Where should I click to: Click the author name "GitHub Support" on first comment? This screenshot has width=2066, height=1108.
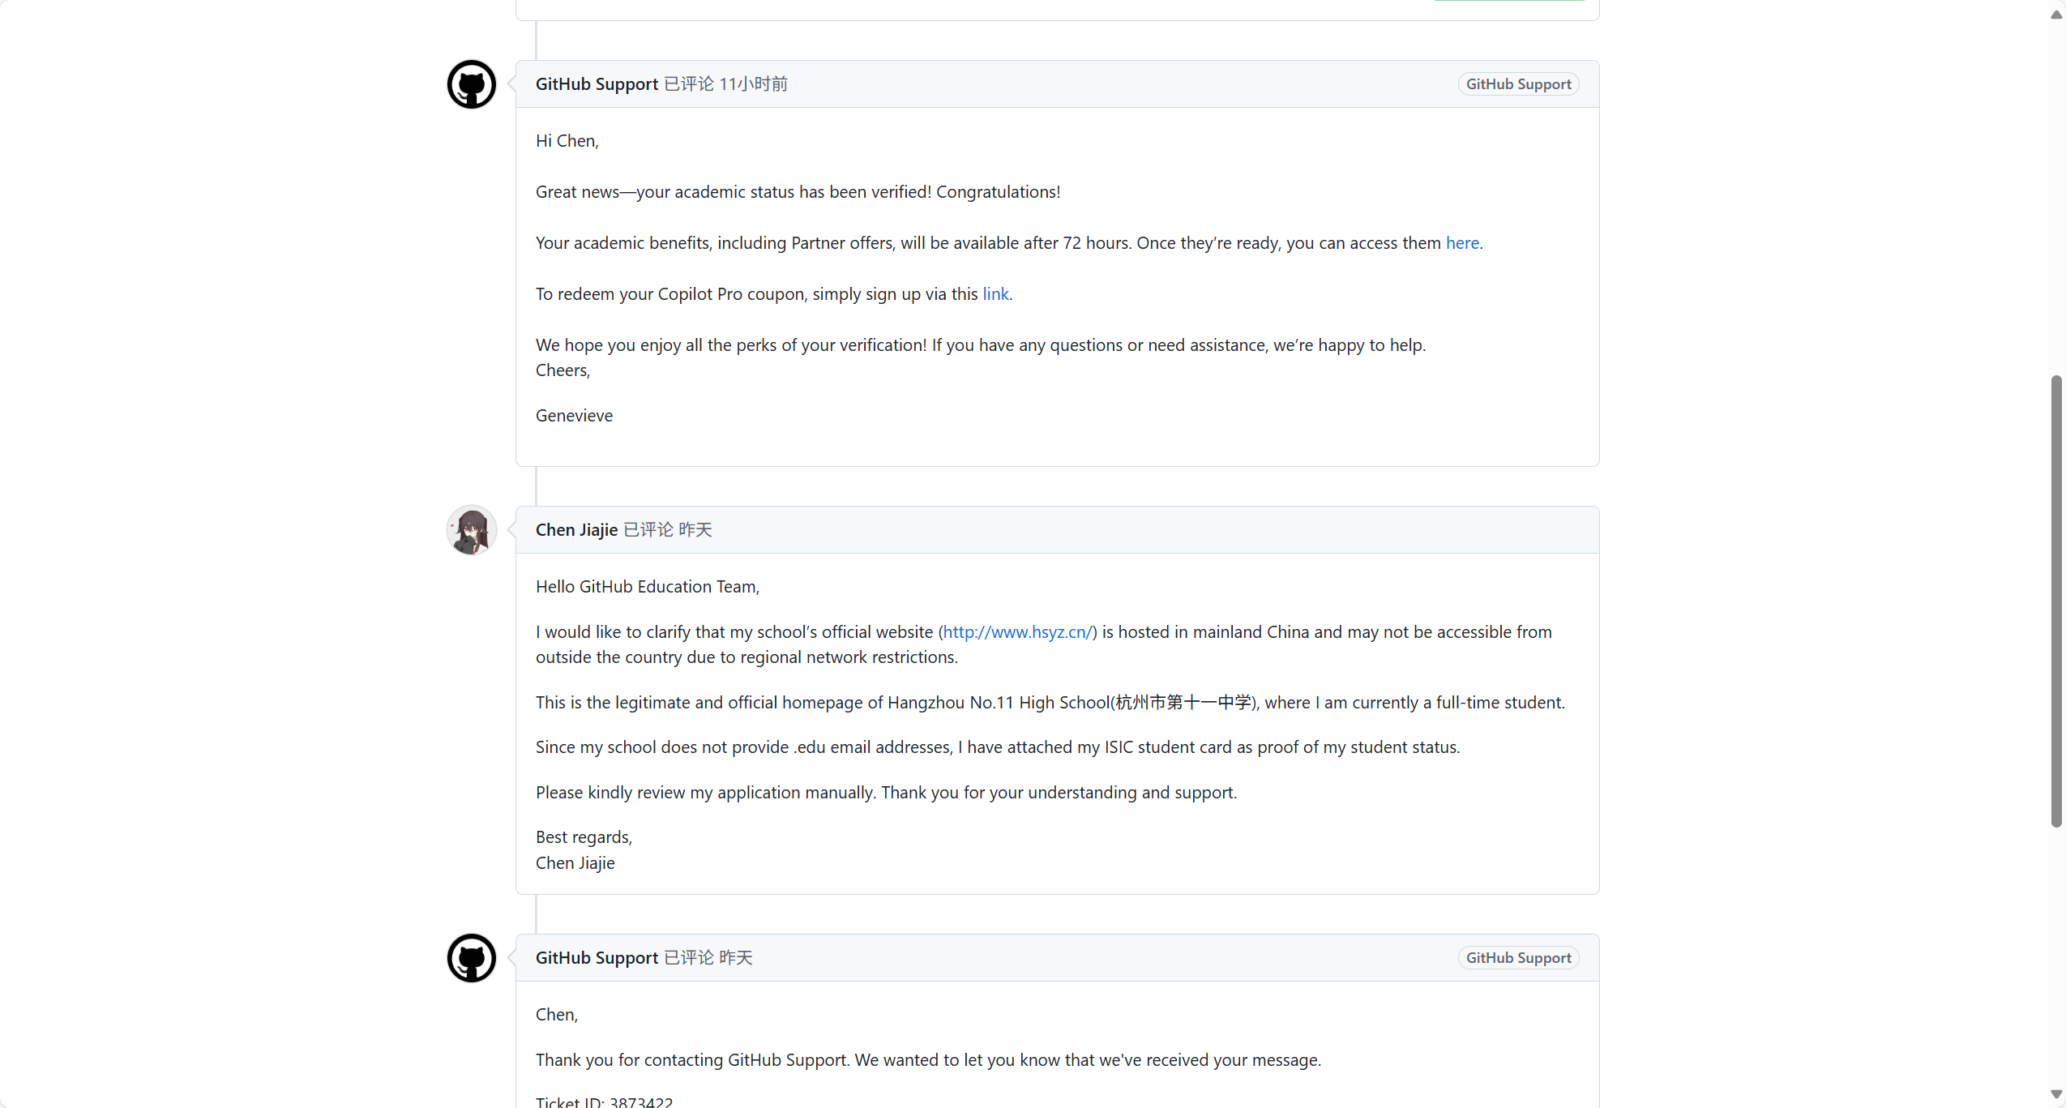596,83
